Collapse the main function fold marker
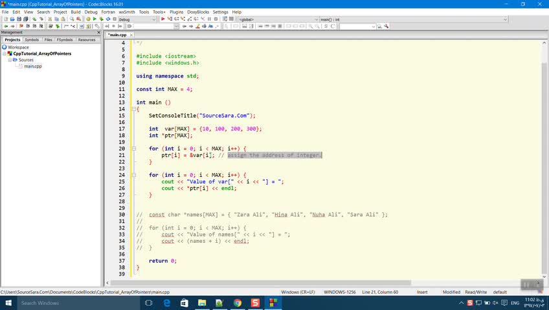The image size is (549, 310). click(x=133, y=109)
